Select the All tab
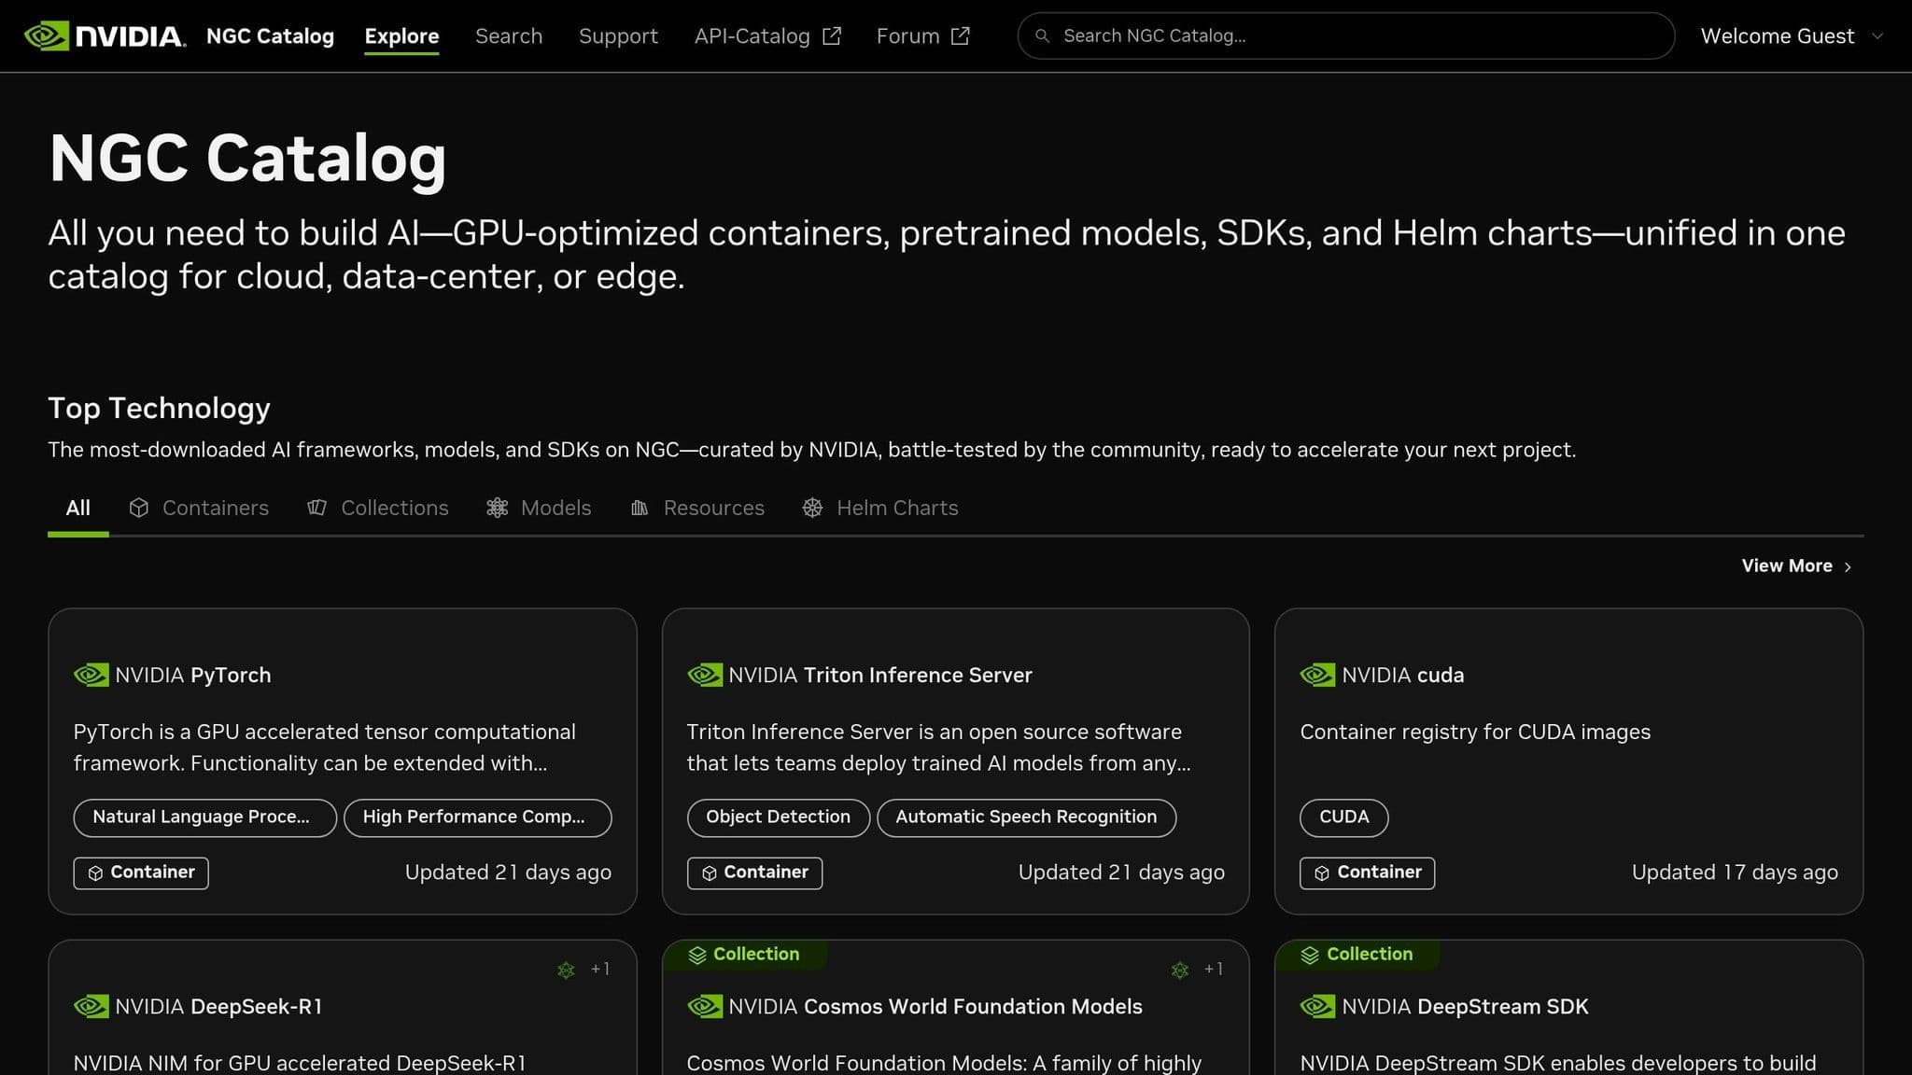The height and width of the screenshot is (1075, 1912). [77, 509]
